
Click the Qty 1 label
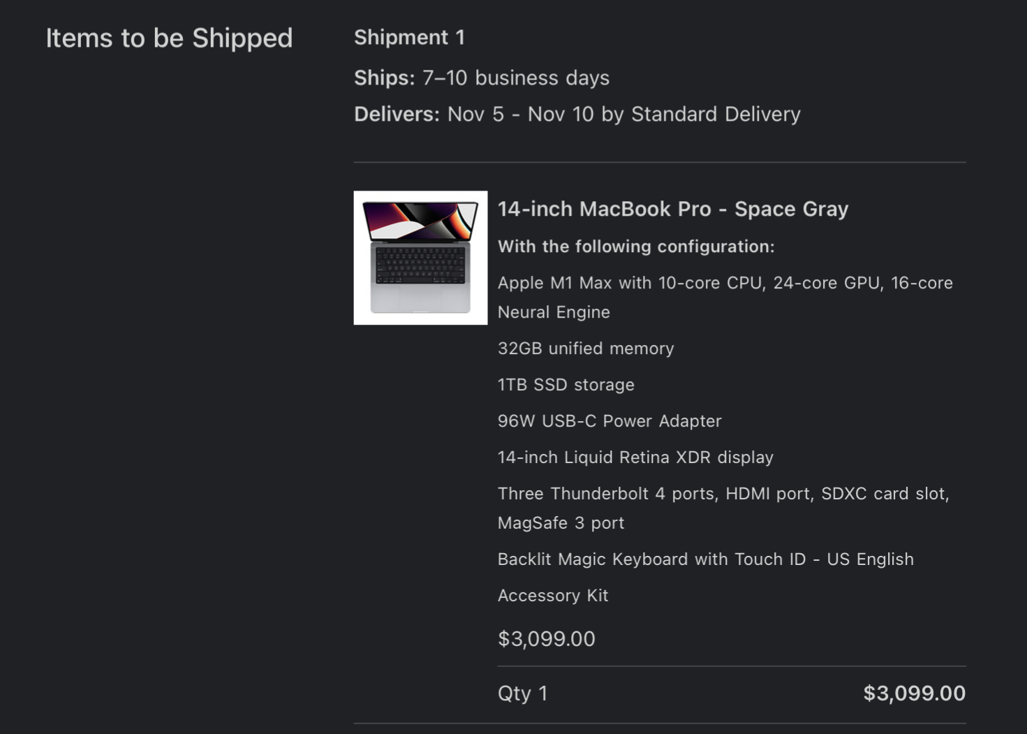[x=522, y=693]
